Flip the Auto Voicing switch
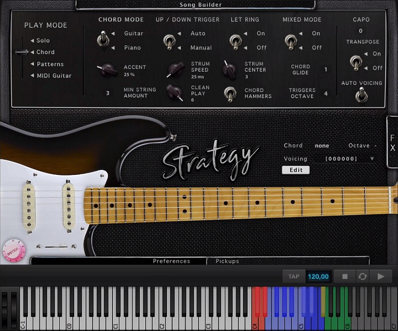Viewport: 398px width, 331px height. (x=362, y=94)
